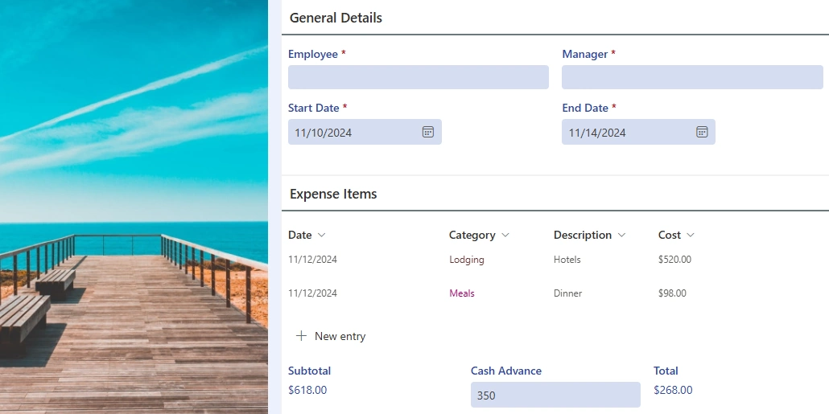
Task: Select the Lodging category cell
Action: [x=467, y=260]
